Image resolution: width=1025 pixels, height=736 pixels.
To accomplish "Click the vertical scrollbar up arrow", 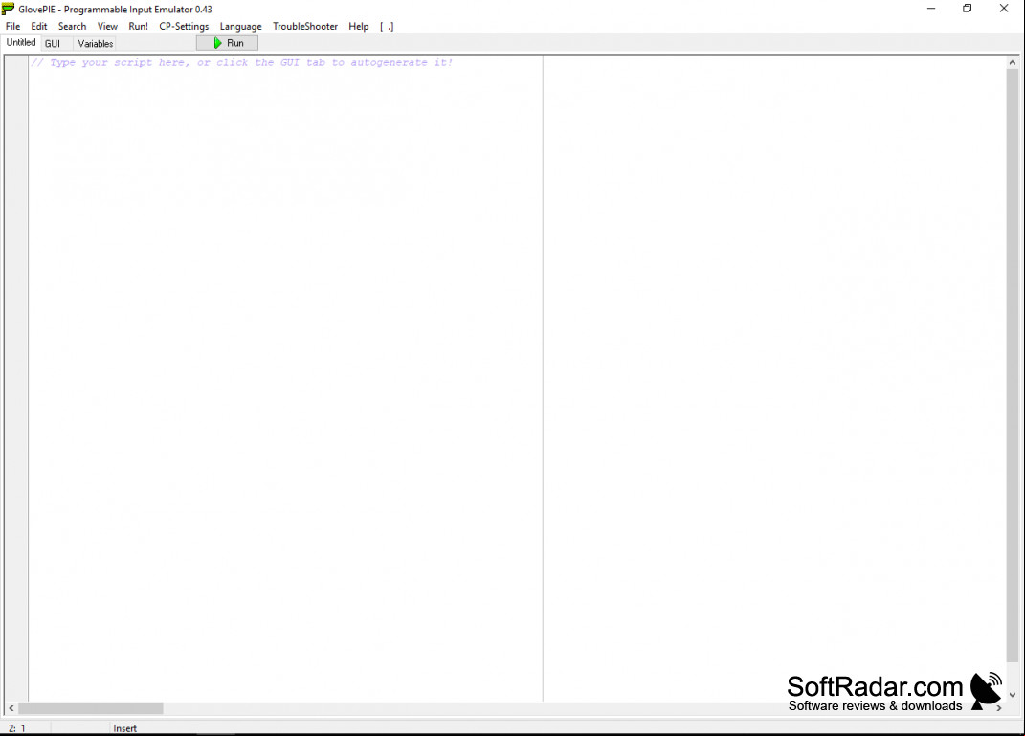I will 1012,63.
